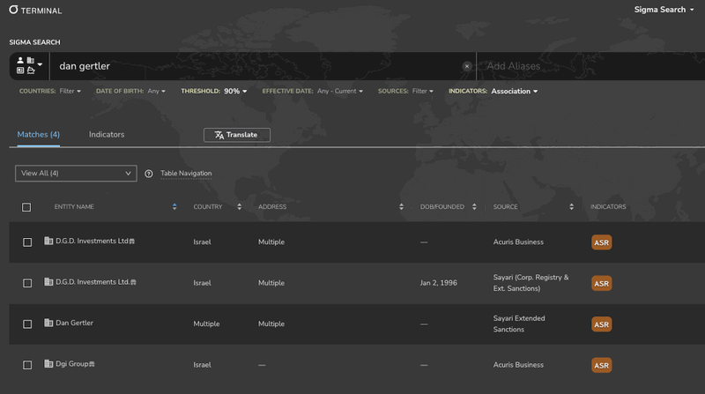Open the Table Navigation link

click(x=186, y=174)
